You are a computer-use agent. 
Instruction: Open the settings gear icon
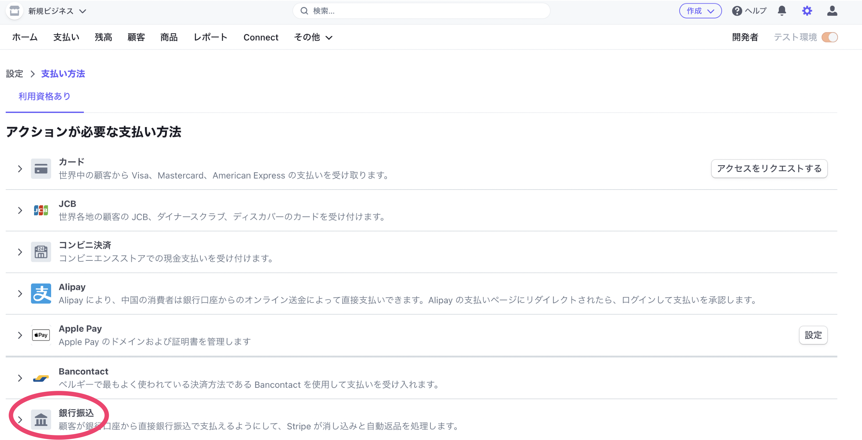pos(807,11)
